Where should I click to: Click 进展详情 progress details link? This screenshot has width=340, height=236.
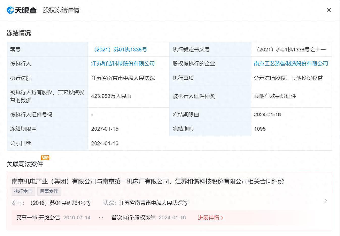click(x=210, y=218)
